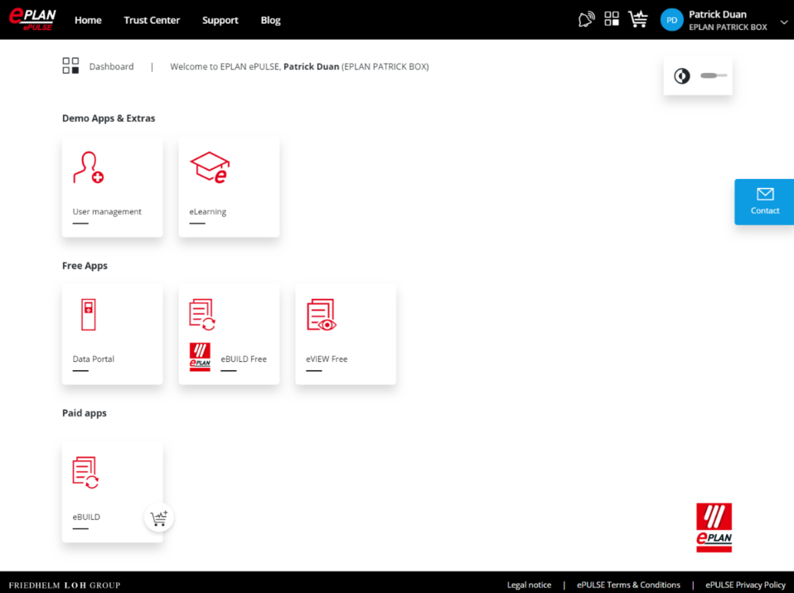Navigate to the Blog

270,20
